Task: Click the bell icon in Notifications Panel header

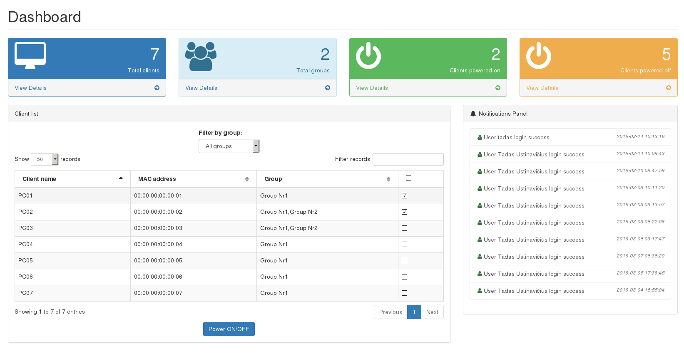Action: tap(473, 114)
